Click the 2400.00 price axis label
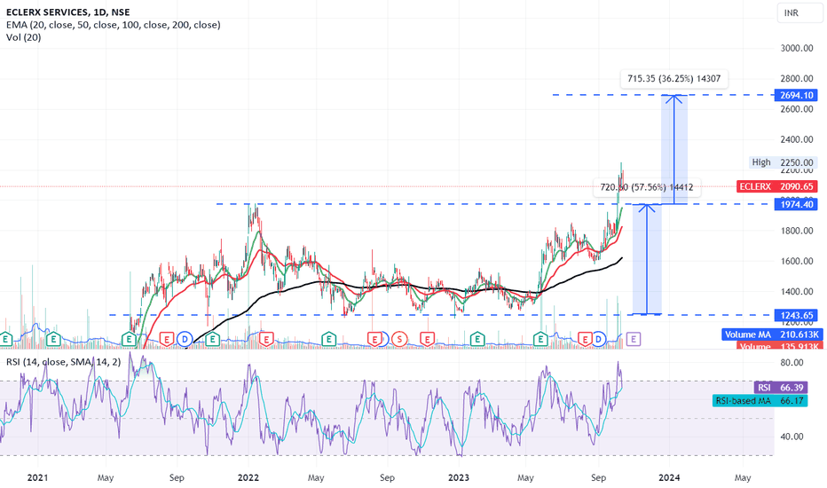This screenshot has width=827, height=488. pos(797,140)
